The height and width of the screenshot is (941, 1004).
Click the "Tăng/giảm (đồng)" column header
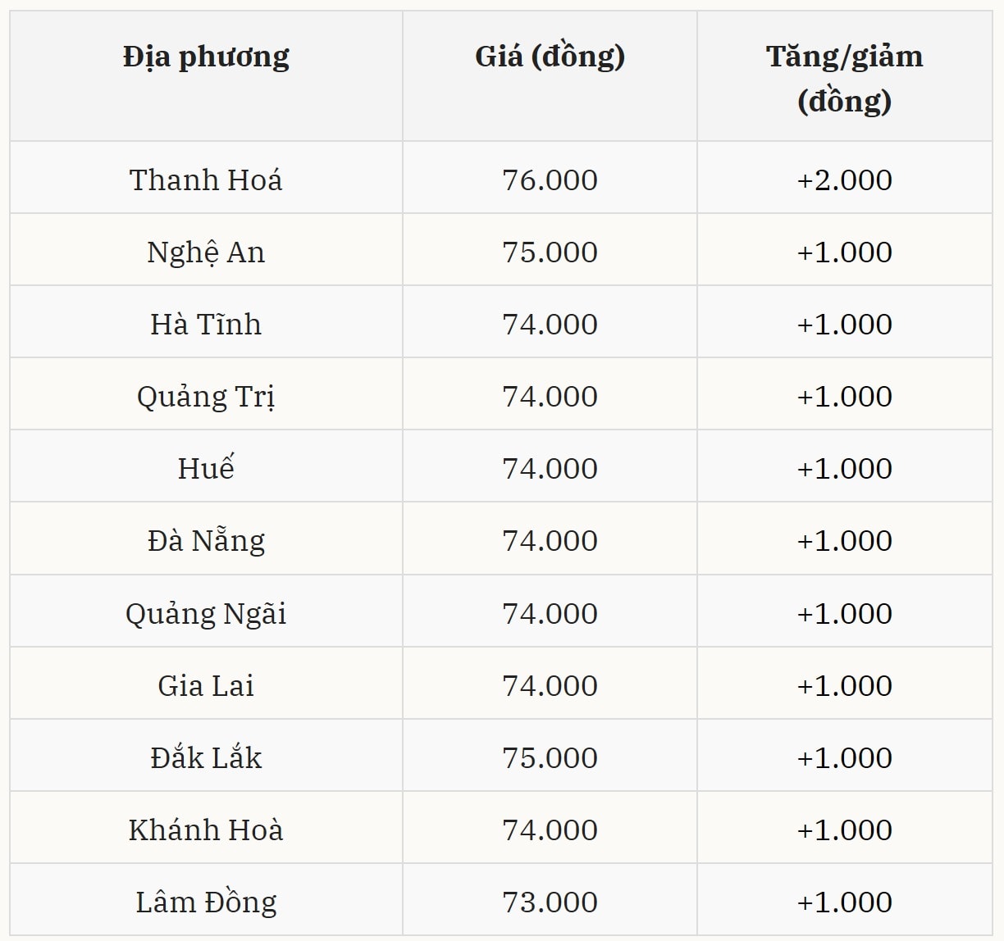click(x=844, y=78)
